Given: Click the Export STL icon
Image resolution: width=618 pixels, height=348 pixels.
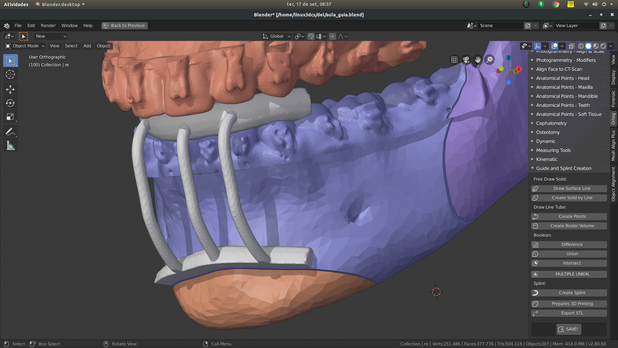Looking at the screenshot, I should [x=535, y=313].
